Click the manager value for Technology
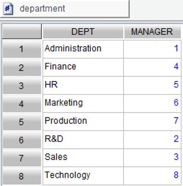Screen dimensions: 183x186 point(152,176)
